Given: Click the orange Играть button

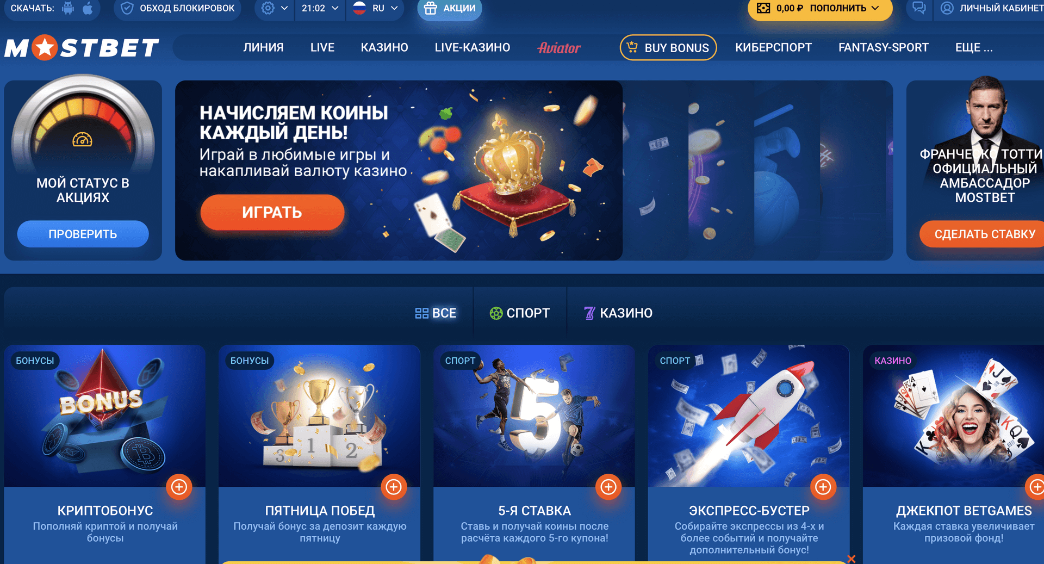Looking at the screenshot, I should [x=272, y=212].
